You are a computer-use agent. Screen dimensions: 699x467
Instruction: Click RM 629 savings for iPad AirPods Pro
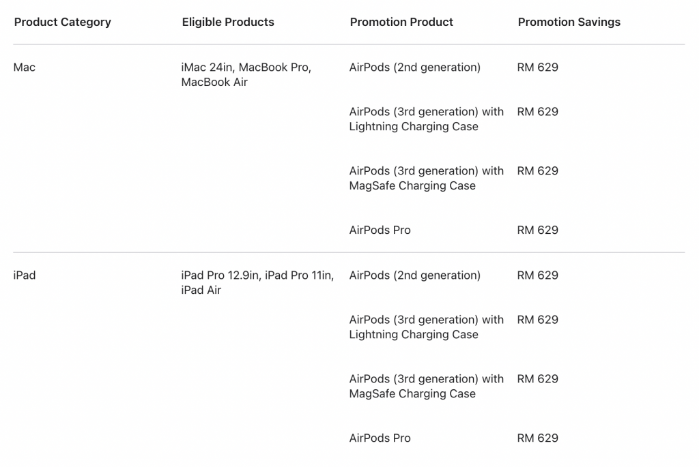click(x=538, y=438)
